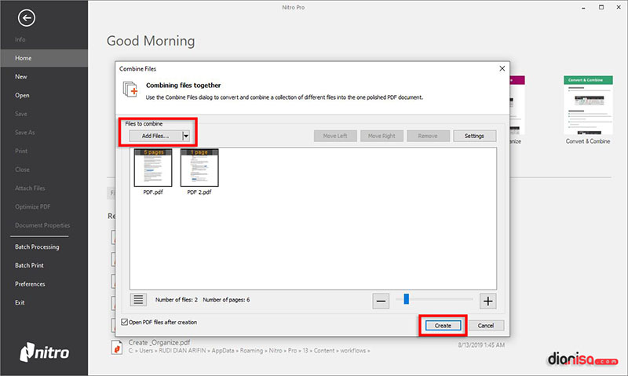Open combine Settings
This screenshot has width=628, height=376.
[x=475, y=136]
